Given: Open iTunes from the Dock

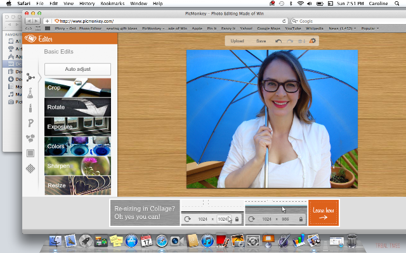Looking at the screenshot, I should pyautogui.click(x=207, y=241).
